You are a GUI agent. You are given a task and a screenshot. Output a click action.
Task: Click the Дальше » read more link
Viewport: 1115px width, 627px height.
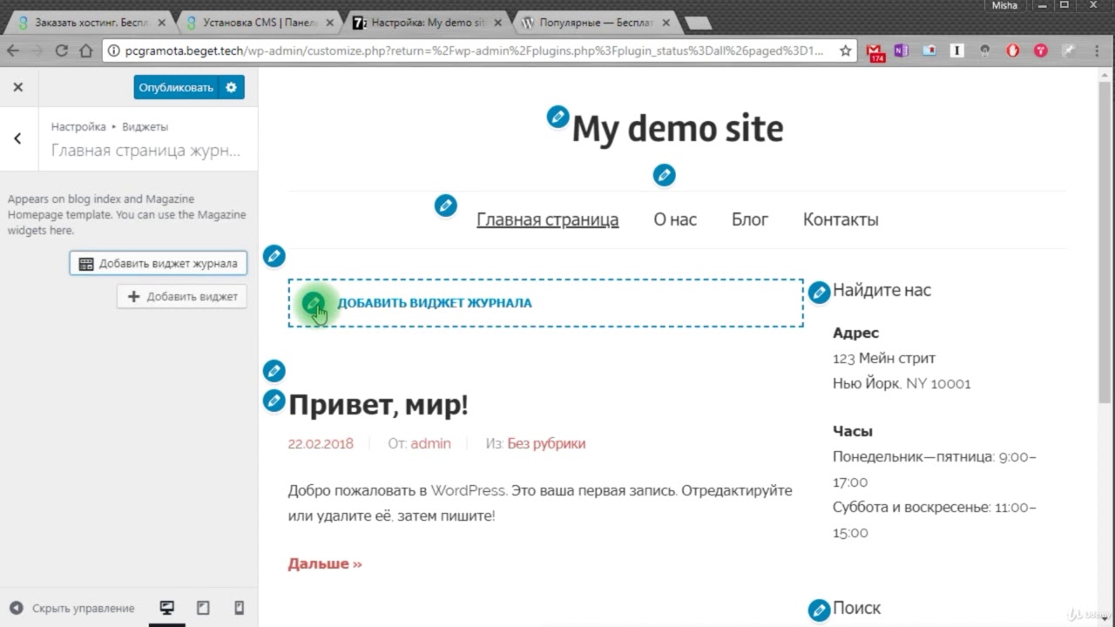pos(325,563)
